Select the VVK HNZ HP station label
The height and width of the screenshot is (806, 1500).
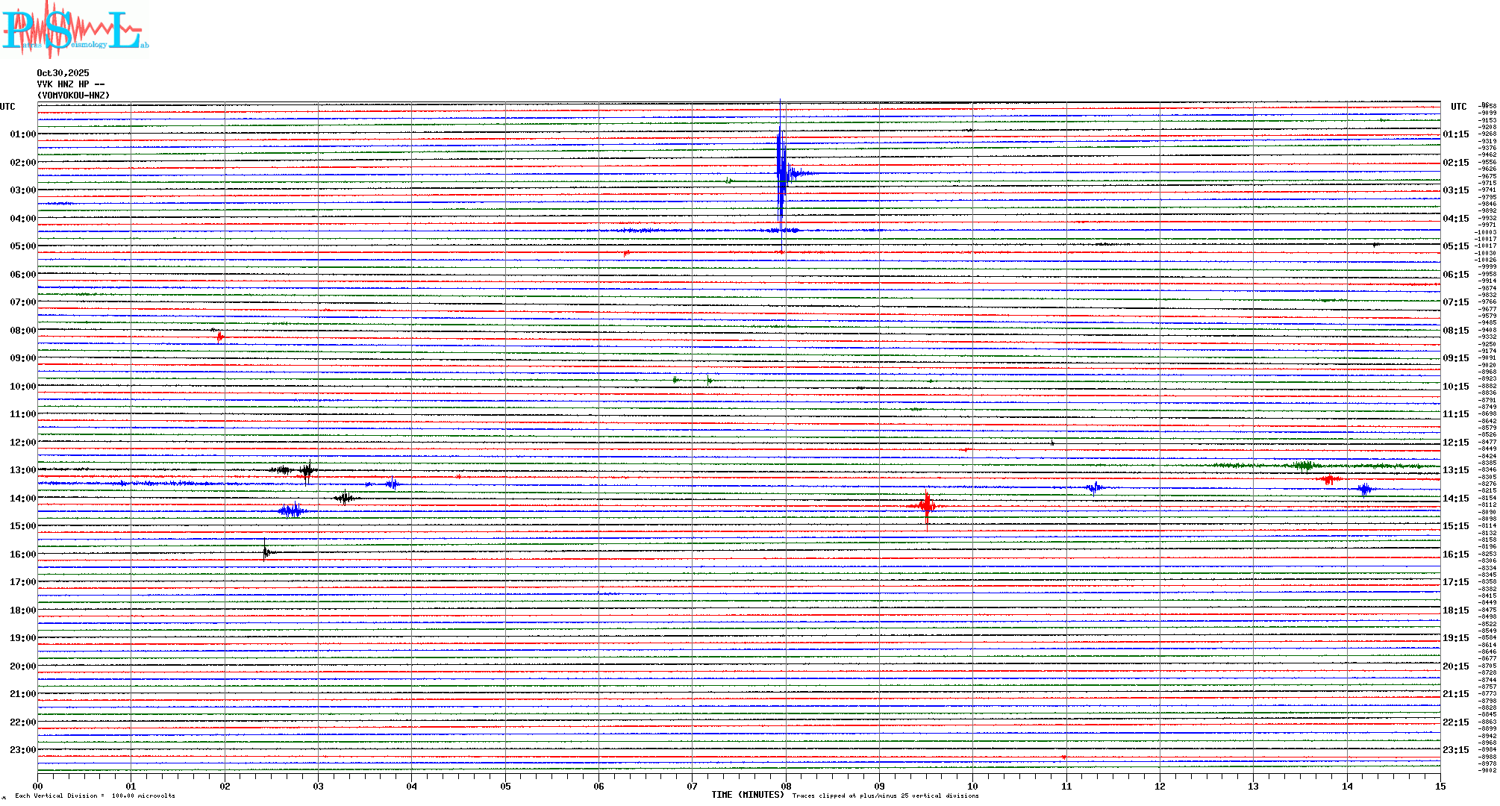(x=71, y=84)
